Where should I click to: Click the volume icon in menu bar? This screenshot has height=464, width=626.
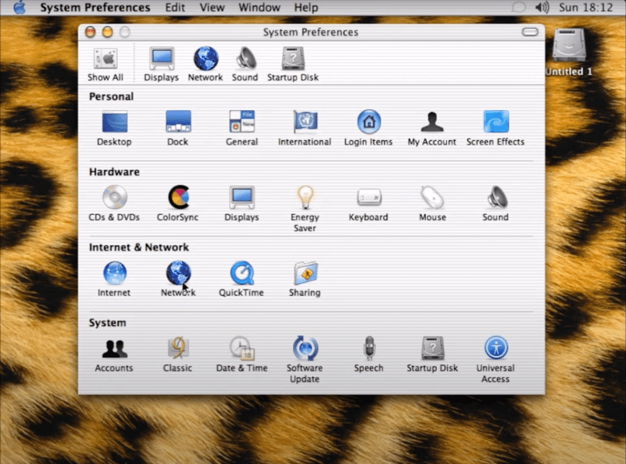[x=542, y=7]
